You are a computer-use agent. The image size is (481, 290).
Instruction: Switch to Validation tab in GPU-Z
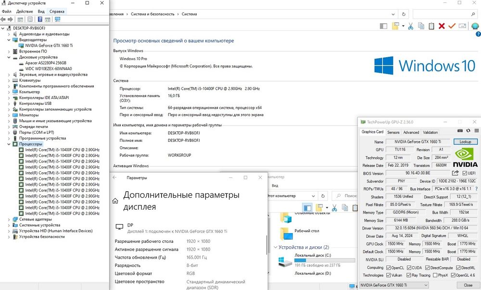pyautogui.click(x=430, y=132)
